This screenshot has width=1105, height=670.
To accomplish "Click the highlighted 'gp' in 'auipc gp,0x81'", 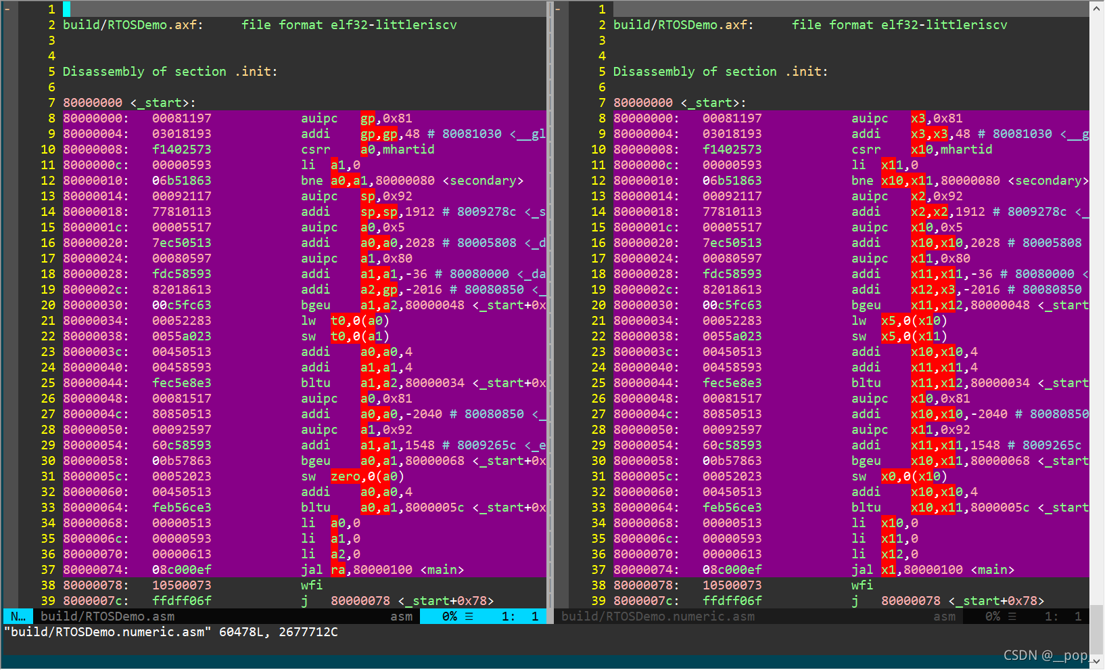I will point(368,118).
